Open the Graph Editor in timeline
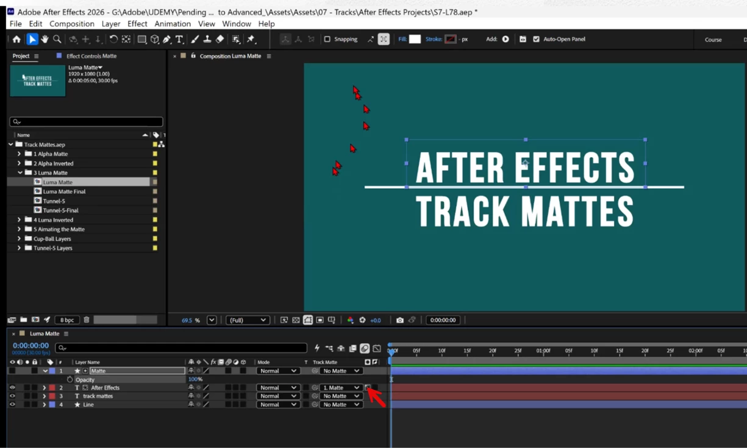 [377, 349]
